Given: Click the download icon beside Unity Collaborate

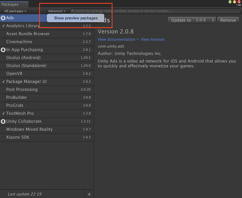Looking at the screenshot, I should click(3, 122).
